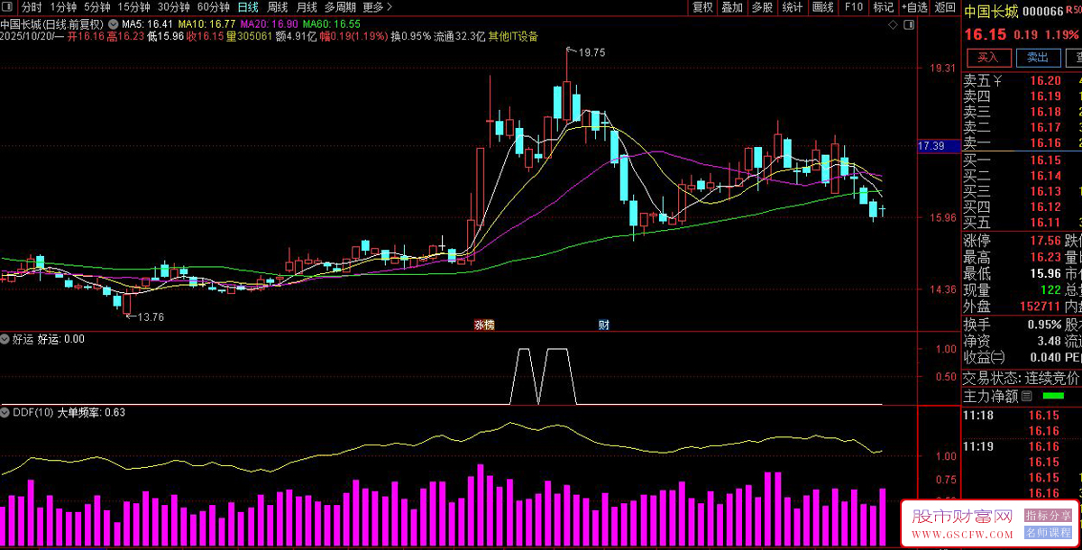Open the 多股 multi-stock view
Image resolution: width=1082 pixels, height=550 pixels.
[762, 7]
